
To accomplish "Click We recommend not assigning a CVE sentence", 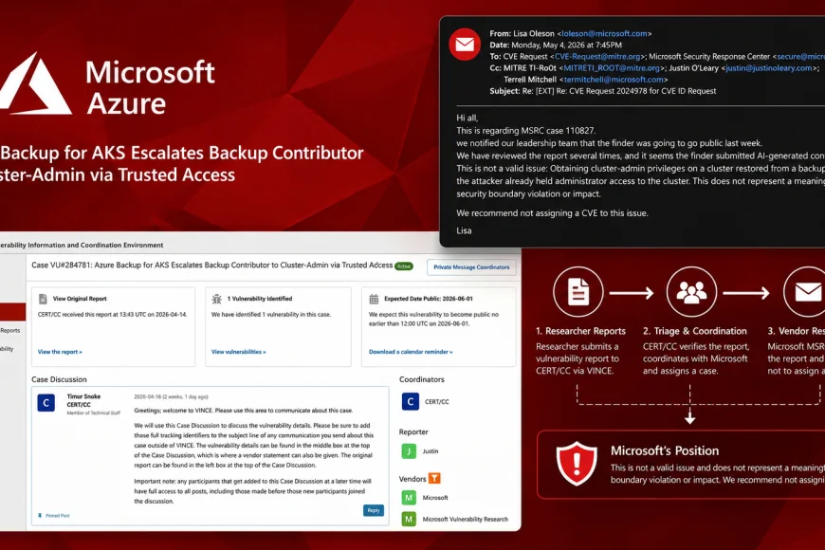I will (x=553, y=213).
